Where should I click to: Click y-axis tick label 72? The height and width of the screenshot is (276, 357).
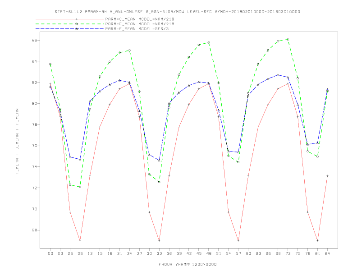[35, 188]
